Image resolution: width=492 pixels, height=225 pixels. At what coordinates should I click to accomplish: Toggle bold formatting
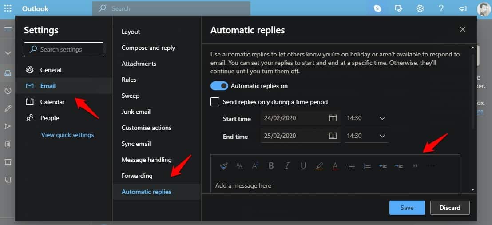(x=271, y=165)
